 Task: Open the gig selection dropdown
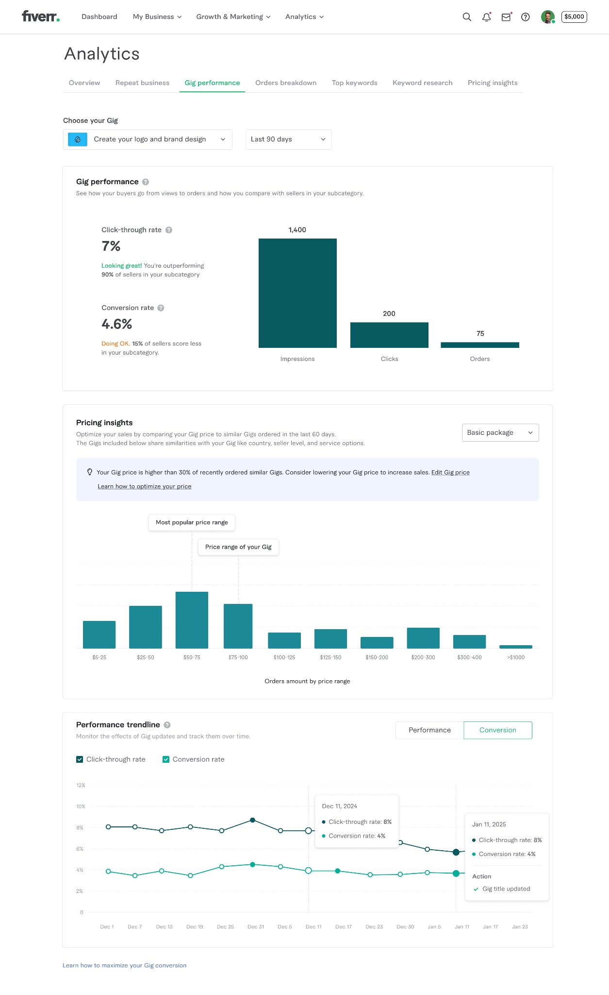(148, 139)
